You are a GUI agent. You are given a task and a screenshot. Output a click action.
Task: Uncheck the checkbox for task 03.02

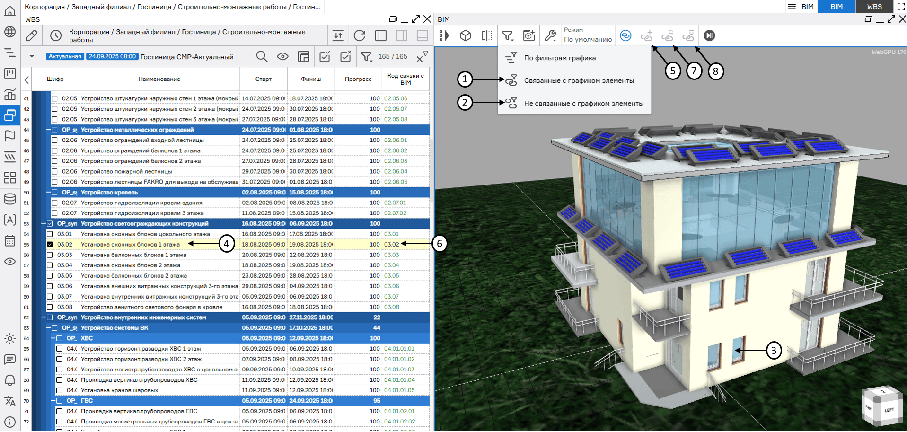50,245
